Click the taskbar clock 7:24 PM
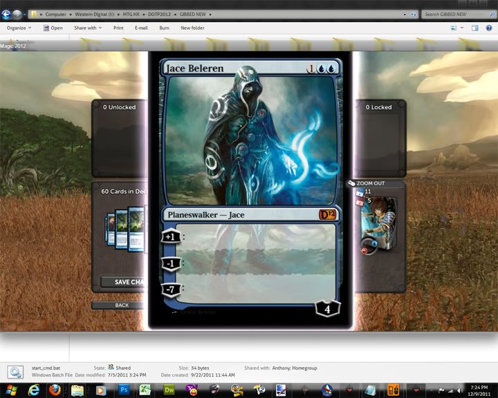498x398 pixels. tap(479, 387)
